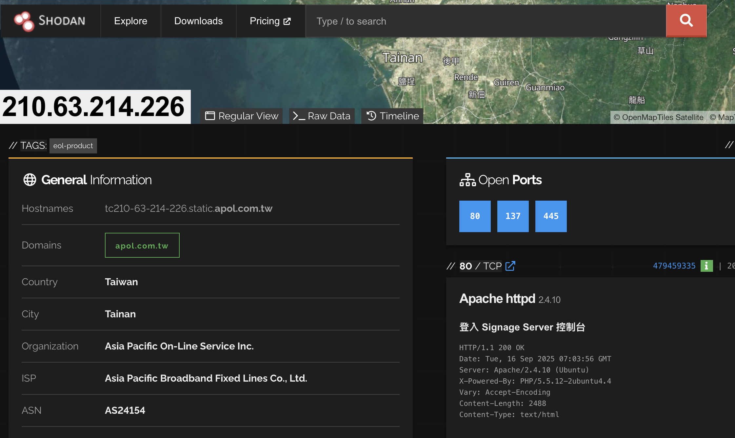Click the globe icon in General Information

pyautogui.click(x=30, y=180)
